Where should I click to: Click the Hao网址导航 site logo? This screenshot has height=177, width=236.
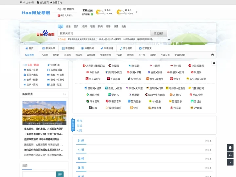[36, 13]
